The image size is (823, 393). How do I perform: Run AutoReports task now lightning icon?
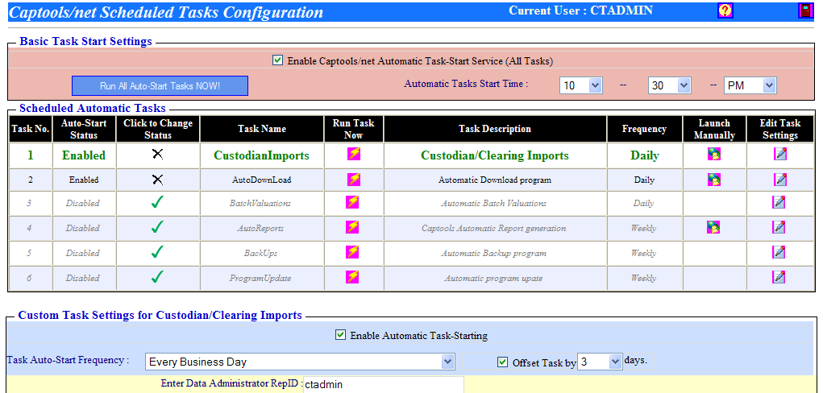[x=352, y=227]
